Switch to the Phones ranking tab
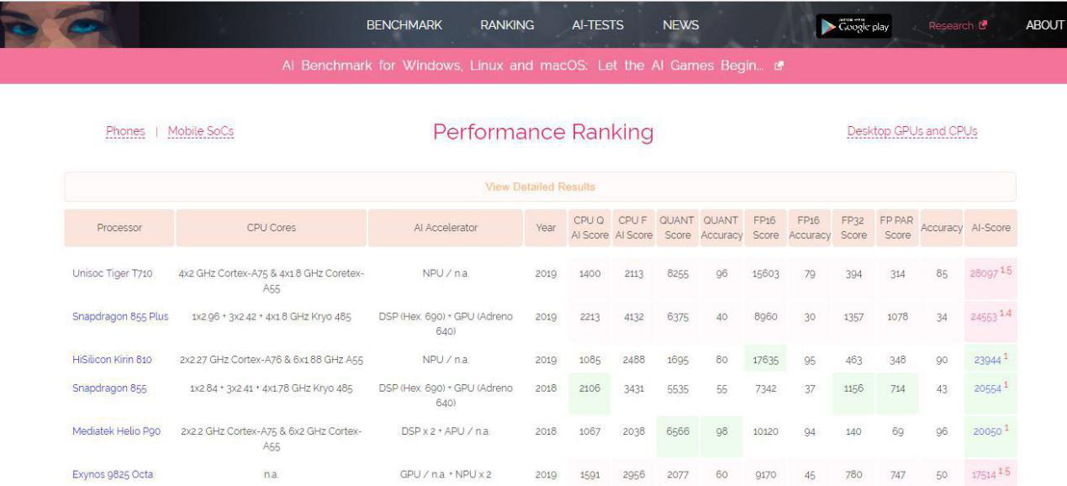 coord(125,131)
